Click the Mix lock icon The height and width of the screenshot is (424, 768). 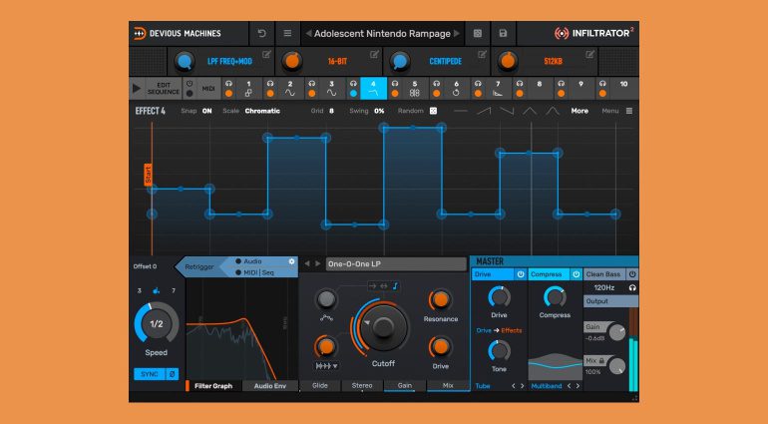pos(601,361)
